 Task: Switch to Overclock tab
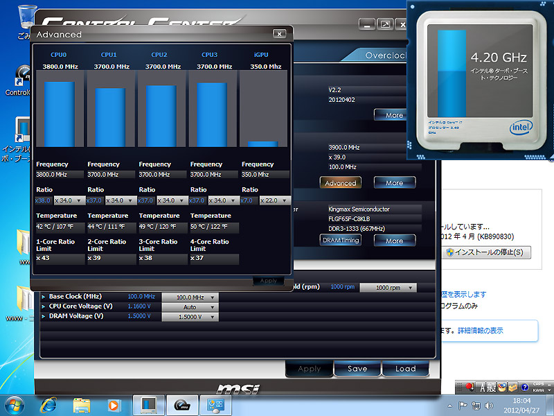click(379, 55)
